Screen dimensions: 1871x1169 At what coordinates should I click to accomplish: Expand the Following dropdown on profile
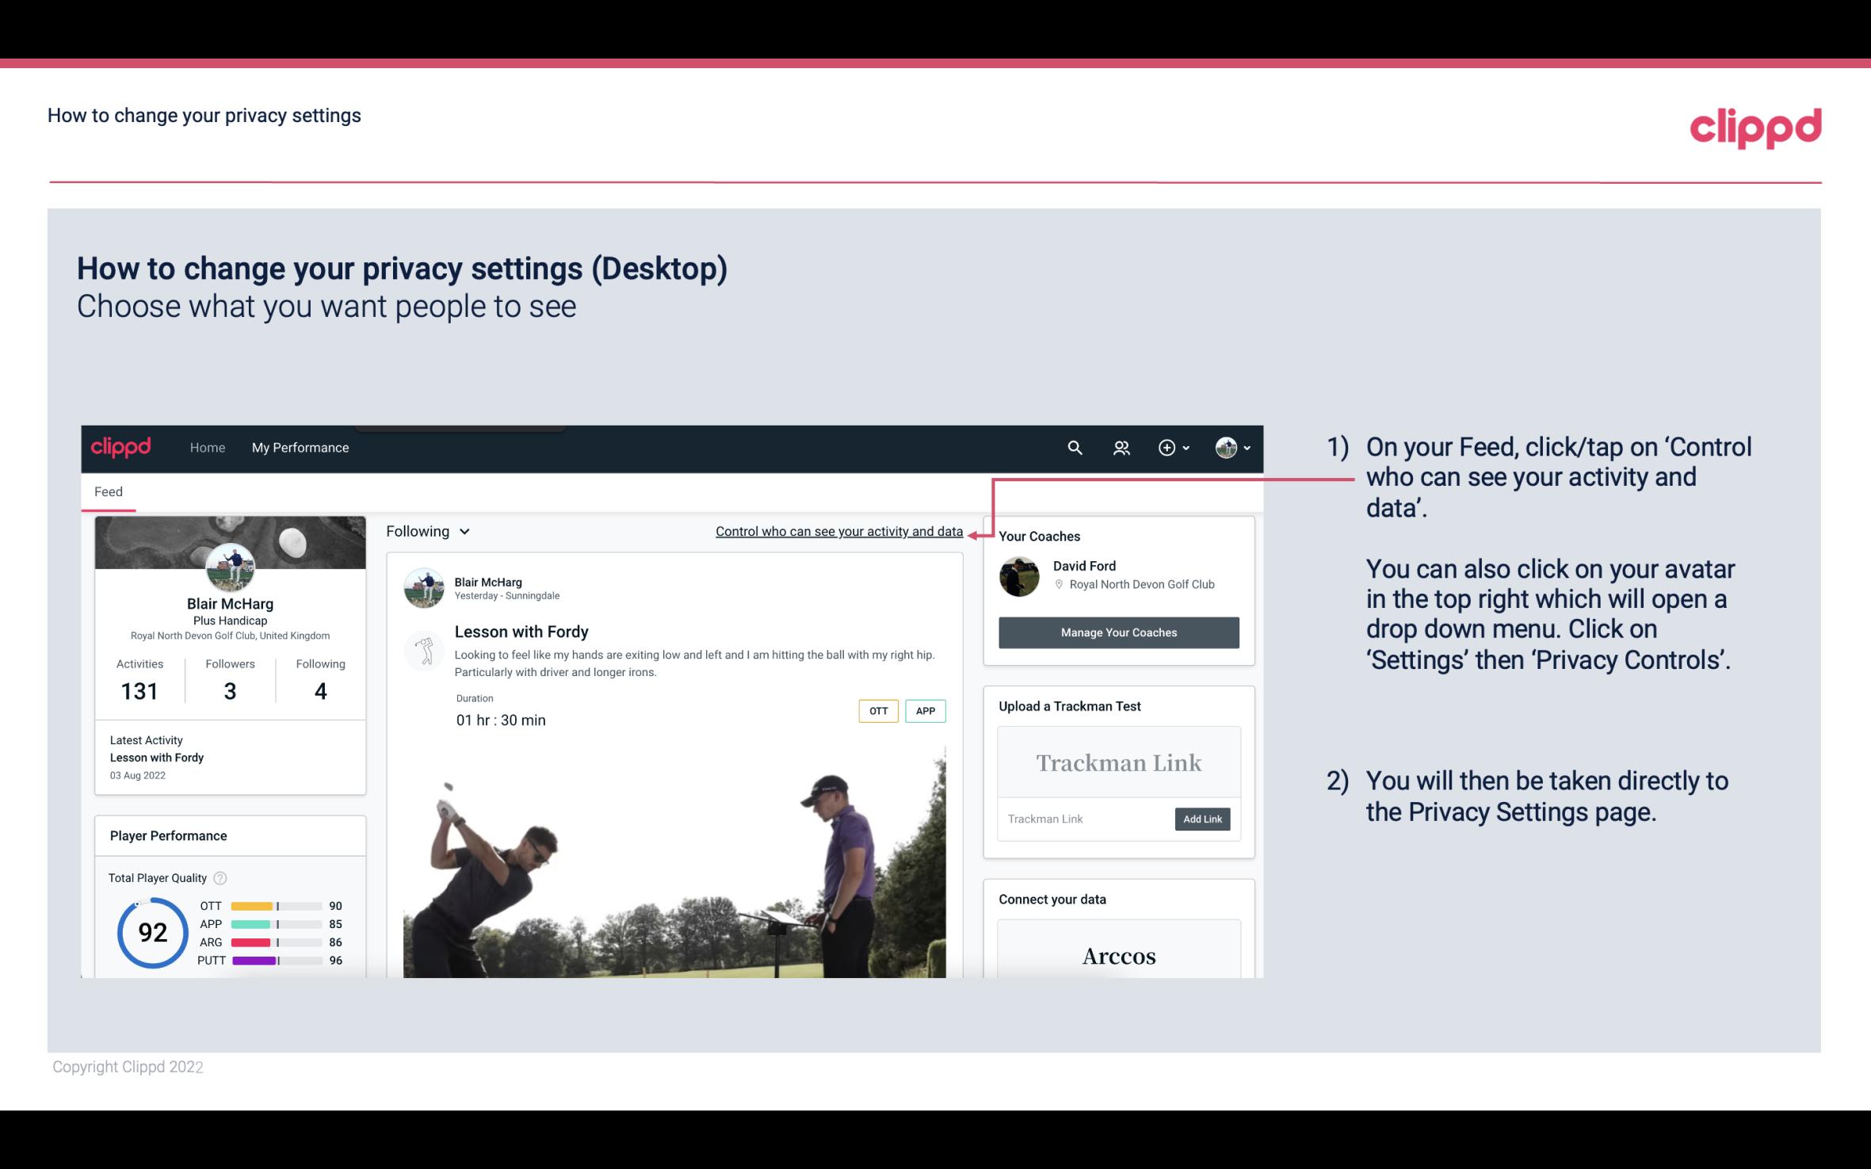[426, 531]
